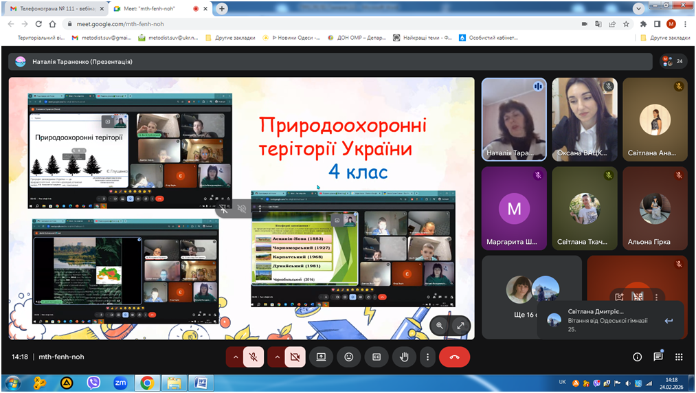The image size is (696, 393).
Task: Show the participants list with count 24
Action: [x=673, y=61]
